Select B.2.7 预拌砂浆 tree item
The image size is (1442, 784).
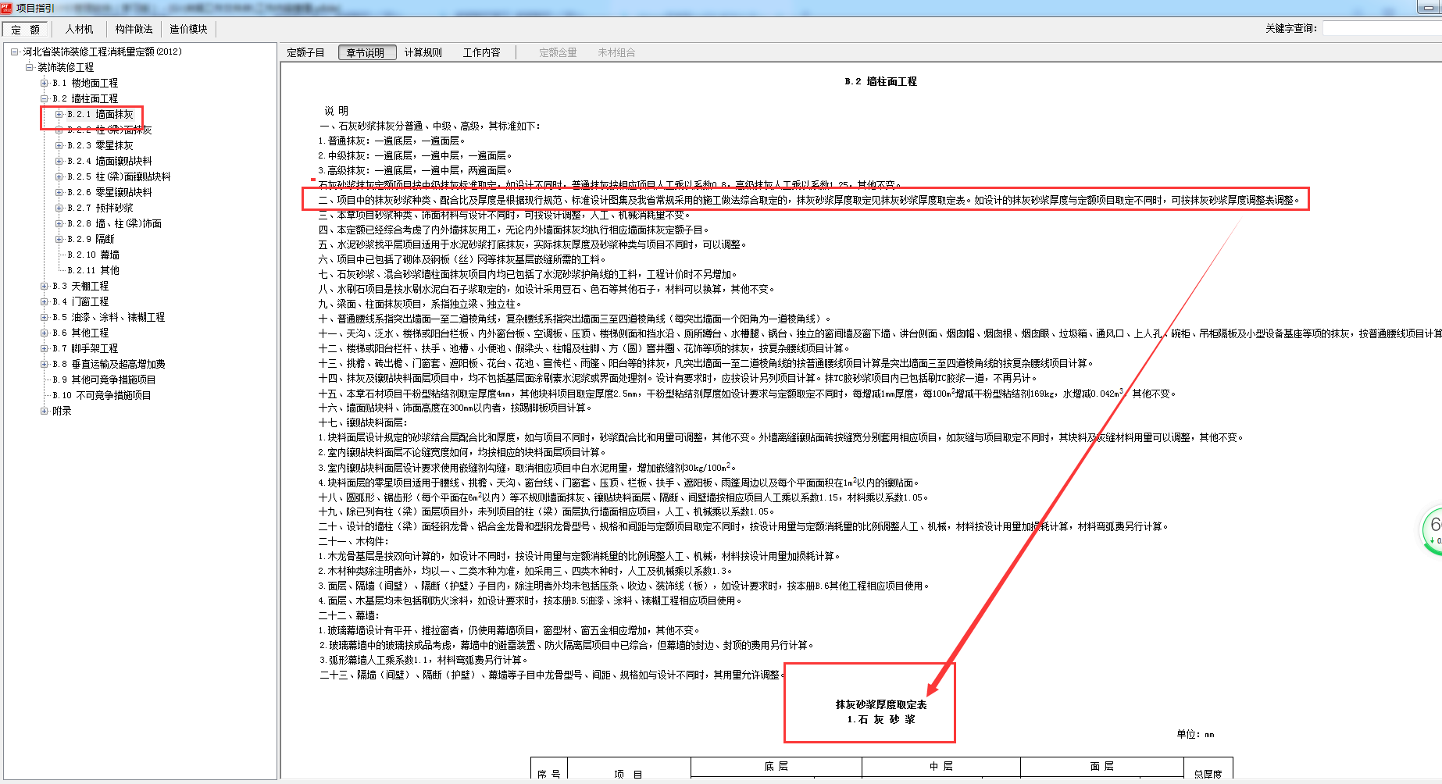(100, 208)
